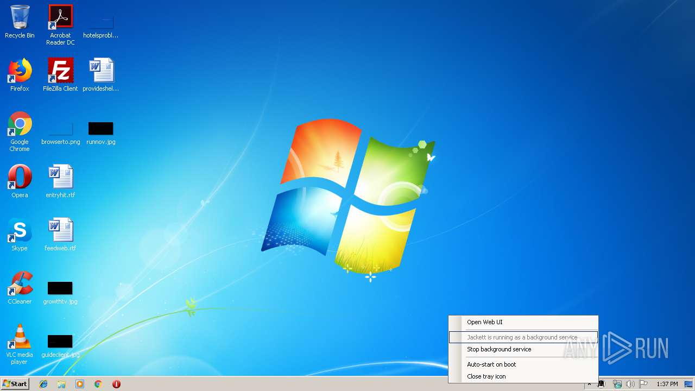Open Chrome from the taskbar
The image size is (695, 391).
98,384
